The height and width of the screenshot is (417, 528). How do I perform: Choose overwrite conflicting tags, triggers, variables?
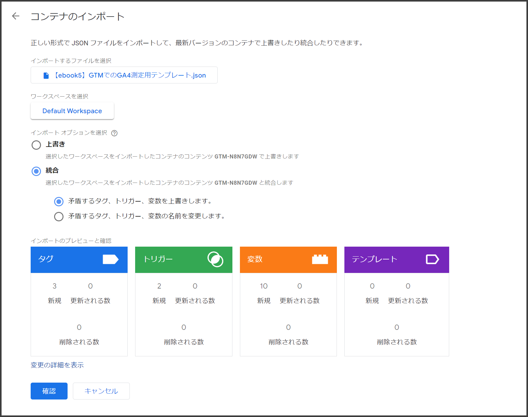(59, 202)
